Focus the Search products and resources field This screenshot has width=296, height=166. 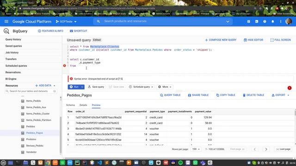pos(162,21)
